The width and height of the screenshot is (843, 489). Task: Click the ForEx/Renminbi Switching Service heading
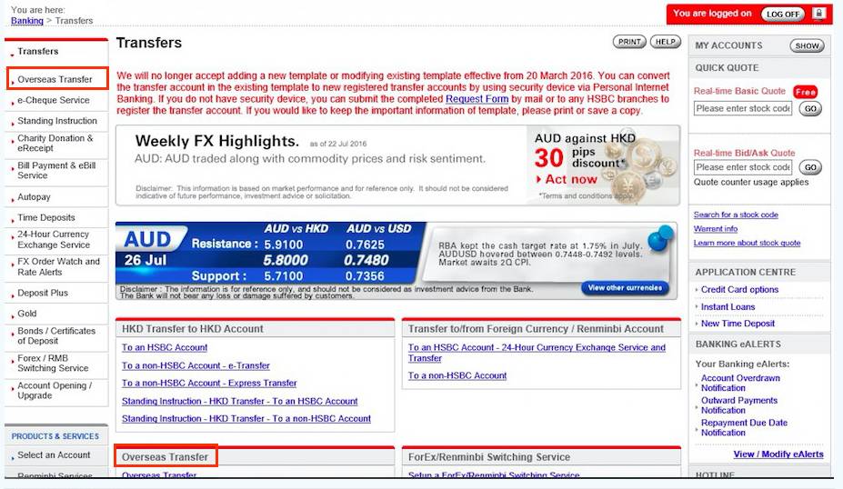click(488, 457)
